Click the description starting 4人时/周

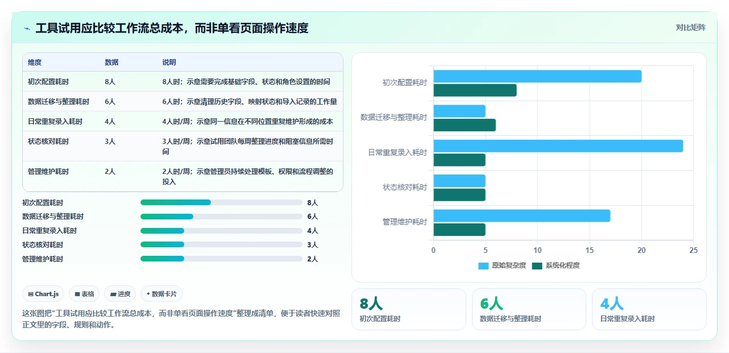247,122
